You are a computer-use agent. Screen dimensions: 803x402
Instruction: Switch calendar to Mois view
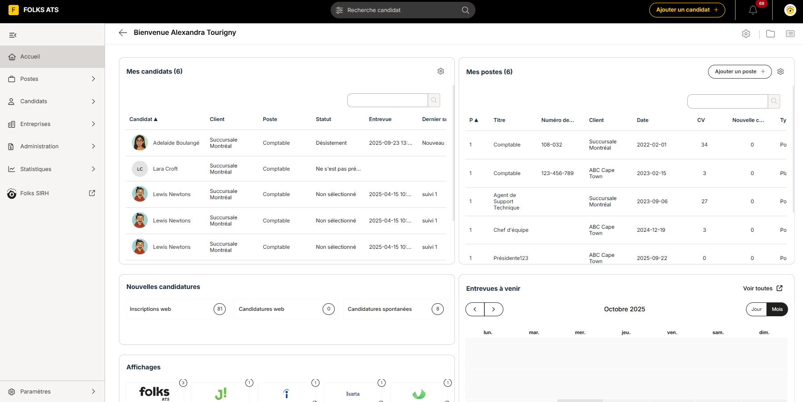point(777,309)
